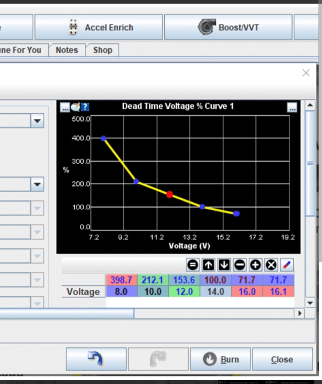
Task: Open the Boost/VVT menu
Action: pos(228,27)
